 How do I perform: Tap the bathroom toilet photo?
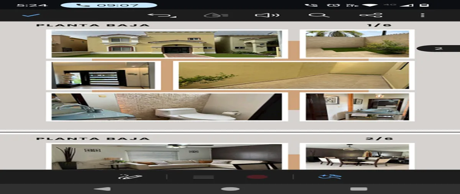click(x=167, y=107)
